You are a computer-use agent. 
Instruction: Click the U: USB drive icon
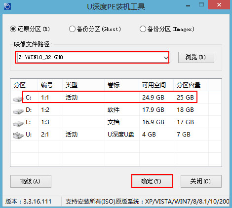click(x=18, y=136)
